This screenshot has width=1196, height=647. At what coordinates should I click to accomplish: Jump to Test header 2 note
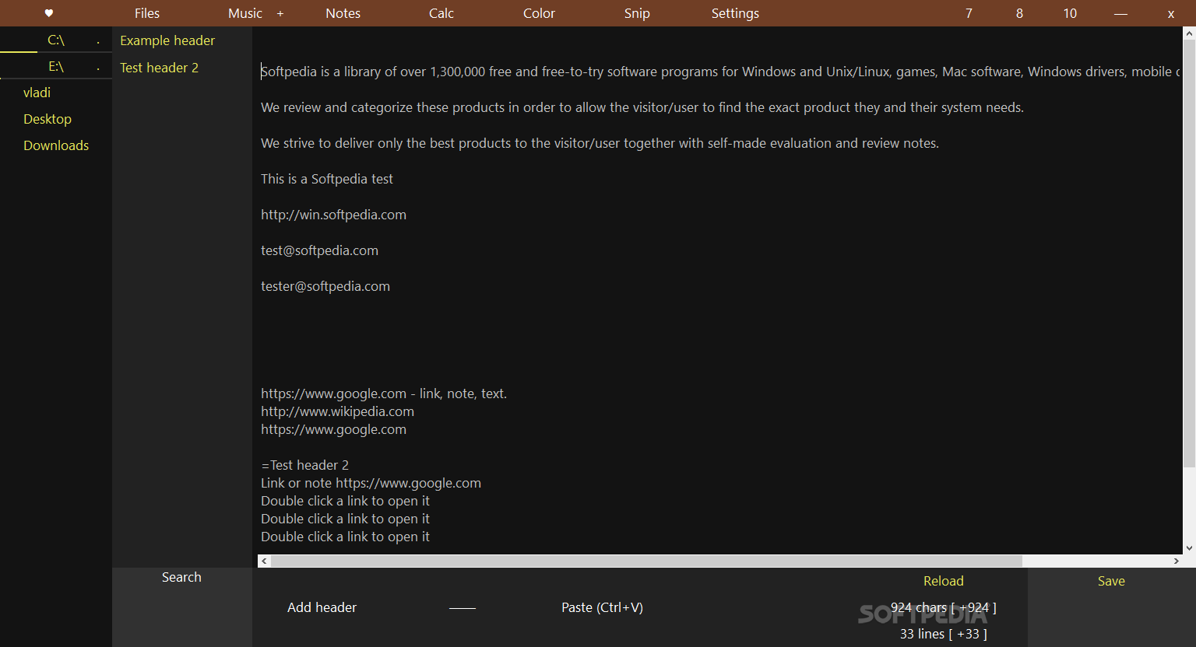pos(159,68)
